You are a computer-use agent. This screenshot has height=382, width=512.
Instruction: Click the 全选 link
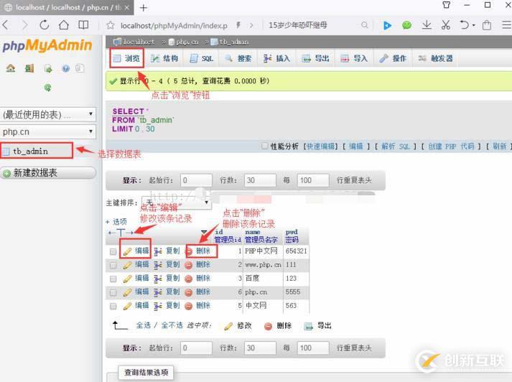pos(144,325)
